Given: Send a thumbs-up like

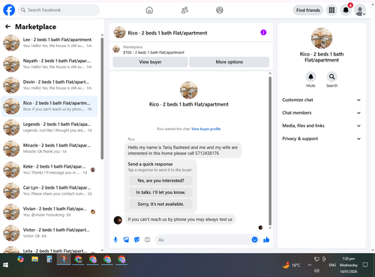Looking at the screenshot, I should (x=266, y=240).
